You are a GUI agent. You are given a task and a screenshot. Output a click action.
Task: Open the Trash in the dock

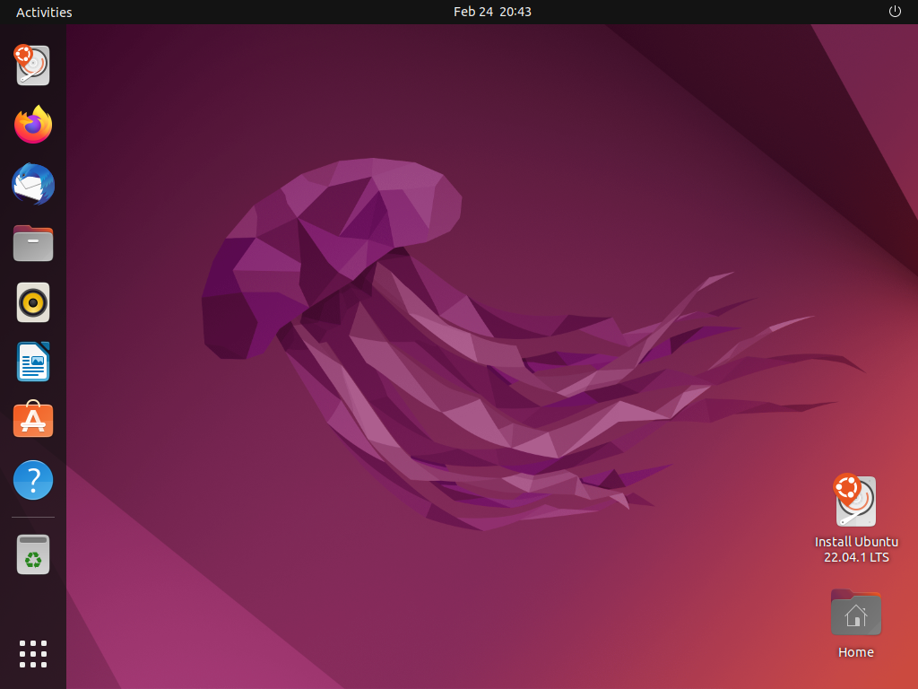(x=33, y=554)
